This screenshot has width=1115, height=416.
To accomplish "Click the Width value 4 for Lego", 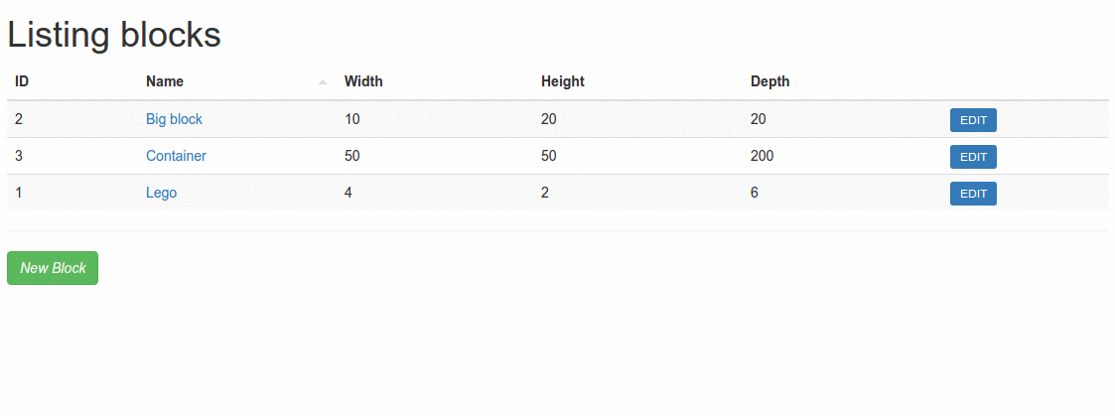I will point(348,193).
